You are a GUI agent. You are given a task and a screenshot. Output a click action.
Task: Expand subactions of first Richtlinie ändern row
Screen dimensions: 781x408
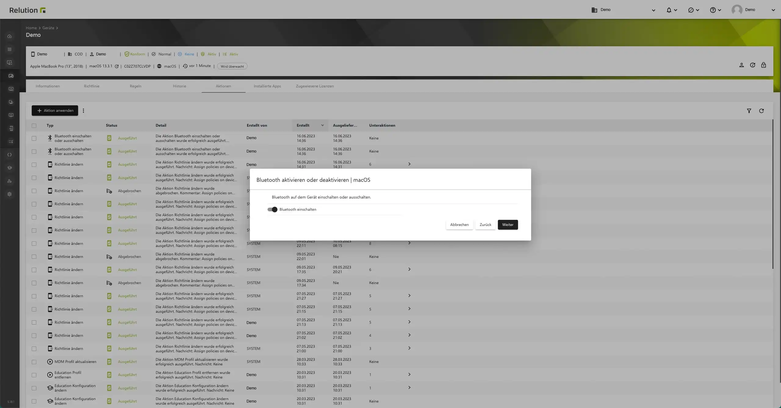pyautogui.click(x=409, y=164)
